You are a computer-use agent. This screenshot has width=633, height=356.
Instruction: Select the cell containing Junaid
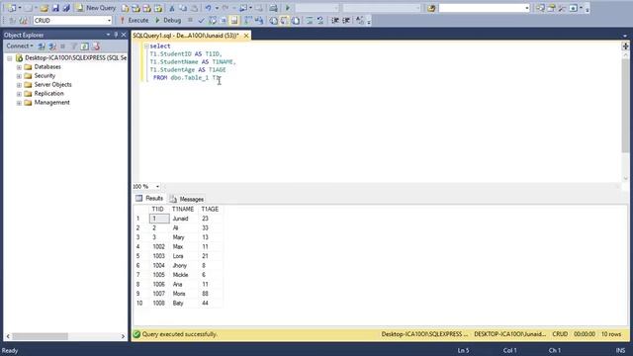184,219
